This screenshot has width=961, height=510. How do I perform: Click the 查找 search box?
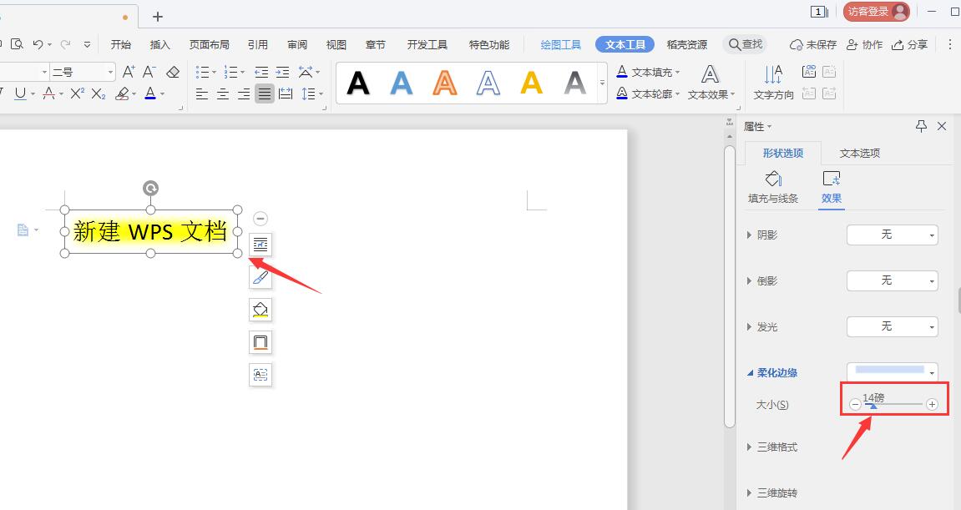point(746,44)
